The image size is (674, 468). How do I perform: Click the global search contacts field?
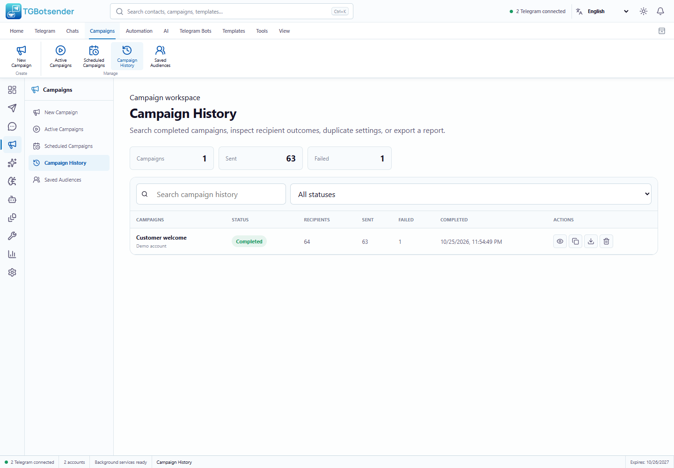[232, 11]
